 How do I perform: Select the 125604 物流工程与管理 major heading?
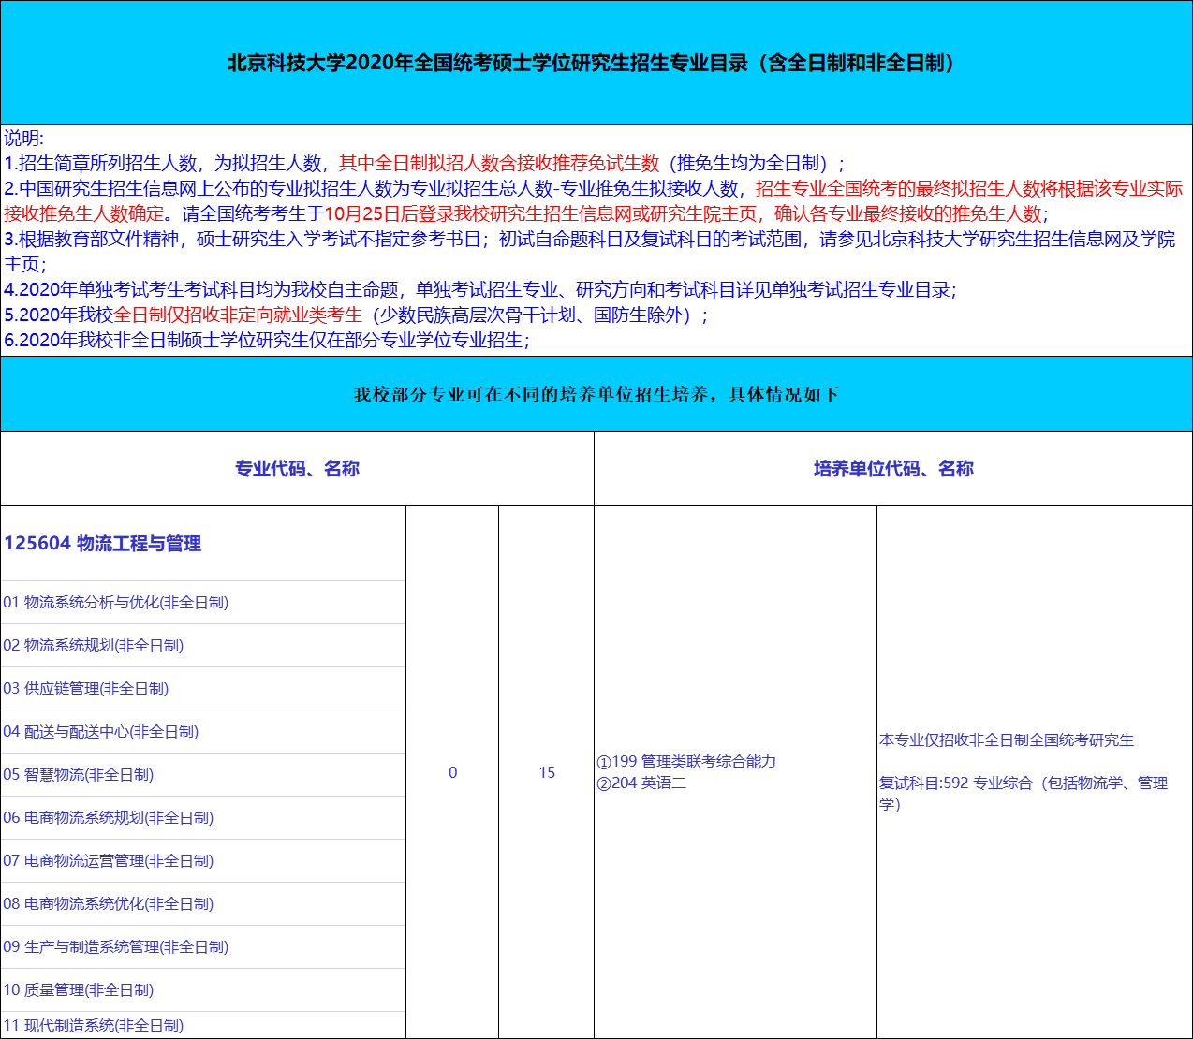point(103,544)
